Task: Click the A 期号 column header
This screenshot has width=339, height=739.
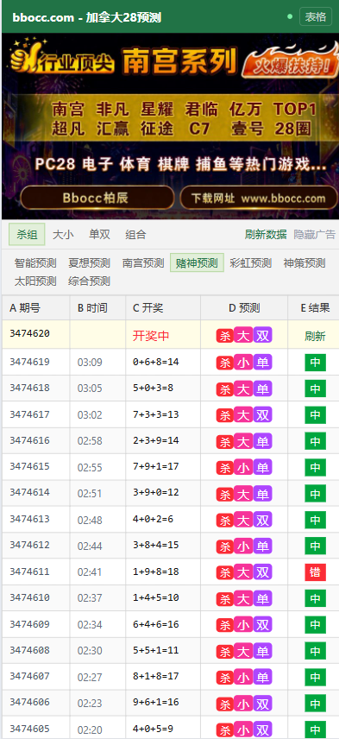Action: tap(35, 307)
